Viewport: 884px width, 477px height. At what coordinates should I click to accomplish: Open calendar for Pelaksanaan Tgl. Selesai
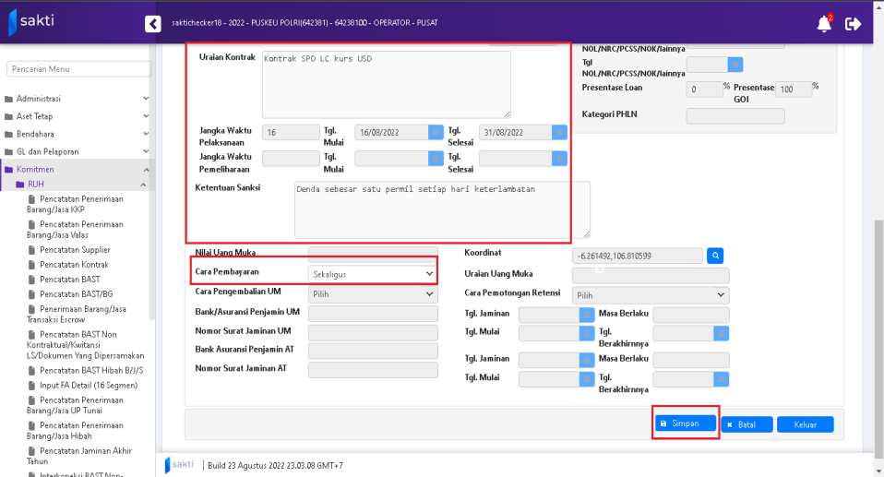[x=559, y=132]
